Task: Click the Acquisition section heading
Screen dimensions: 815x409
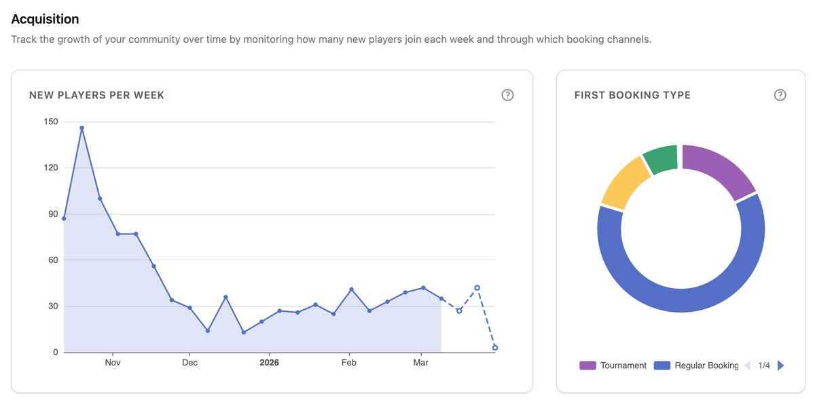Action: (x=45, y=19)
